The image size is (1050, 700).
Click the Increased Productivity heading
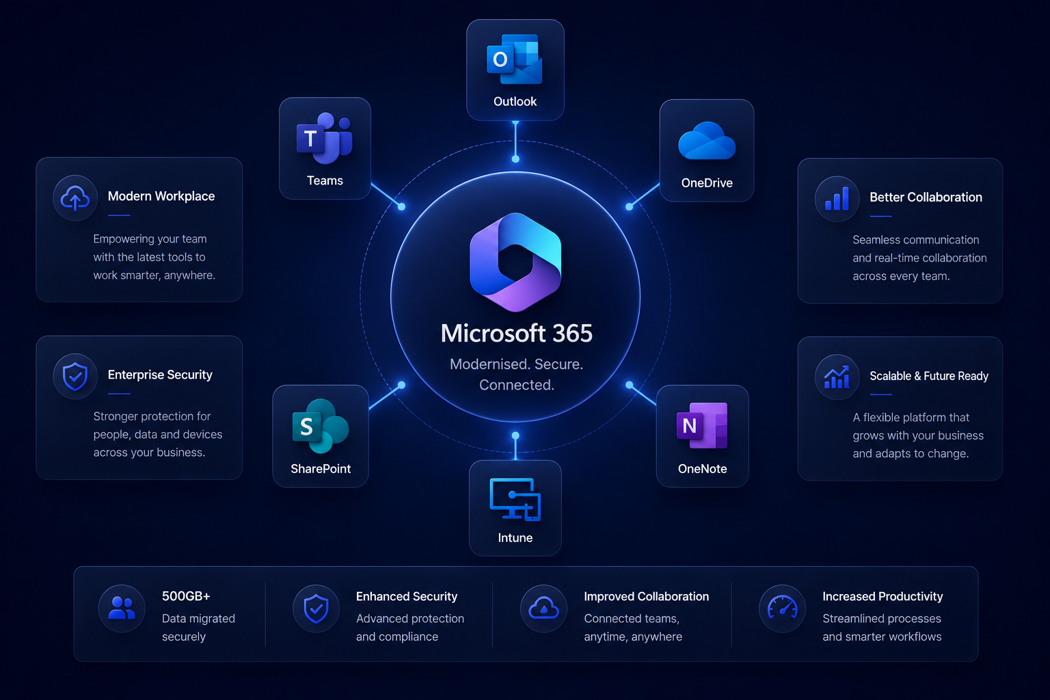883,597
